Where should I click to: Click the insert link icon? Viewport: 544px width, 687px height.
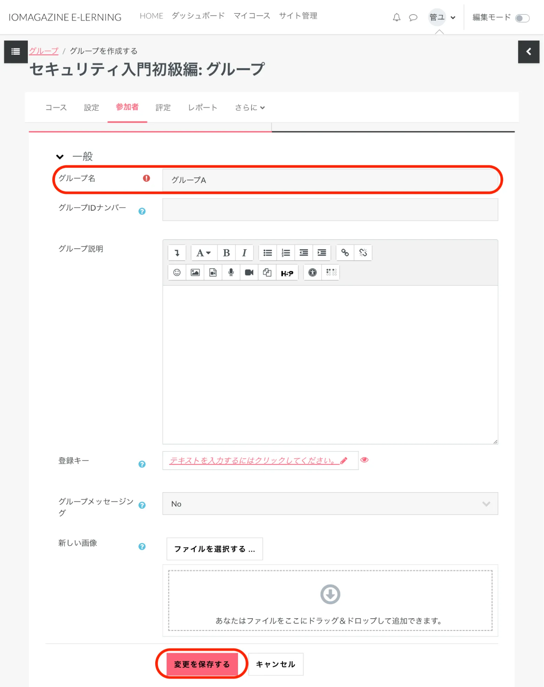click(345, 253)
